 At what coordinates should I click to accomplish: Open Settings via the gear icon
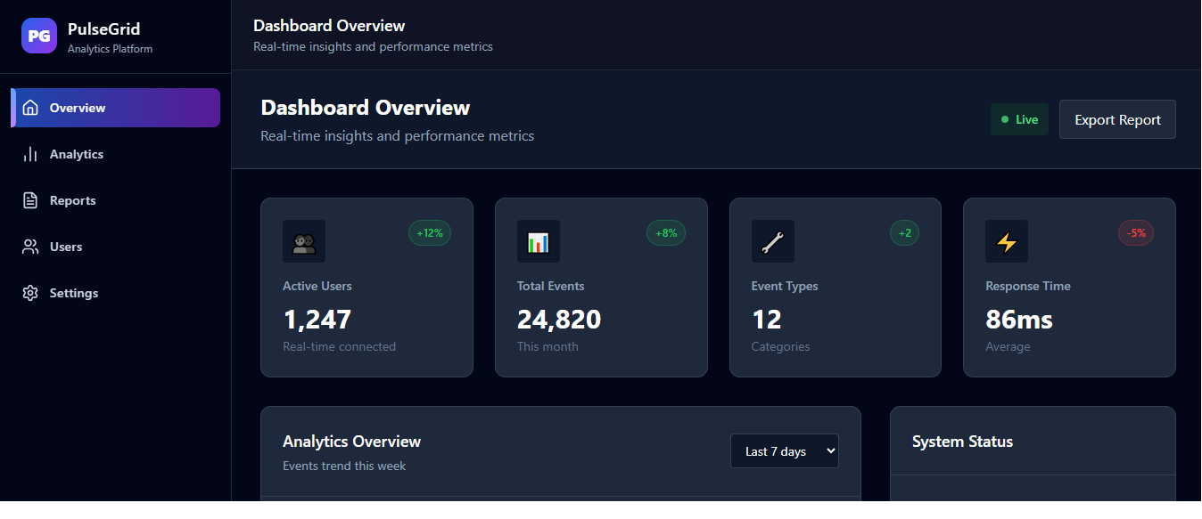tap(30, 292)
